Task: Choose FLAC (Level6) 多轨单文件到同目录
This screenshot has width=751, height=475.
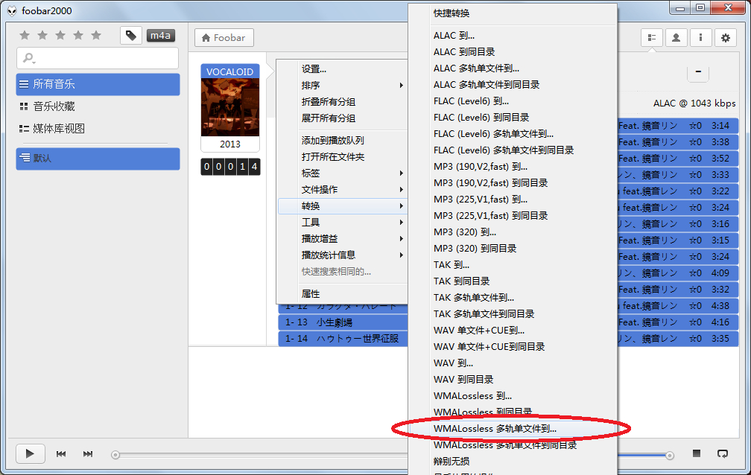Action: coord(513,150)
